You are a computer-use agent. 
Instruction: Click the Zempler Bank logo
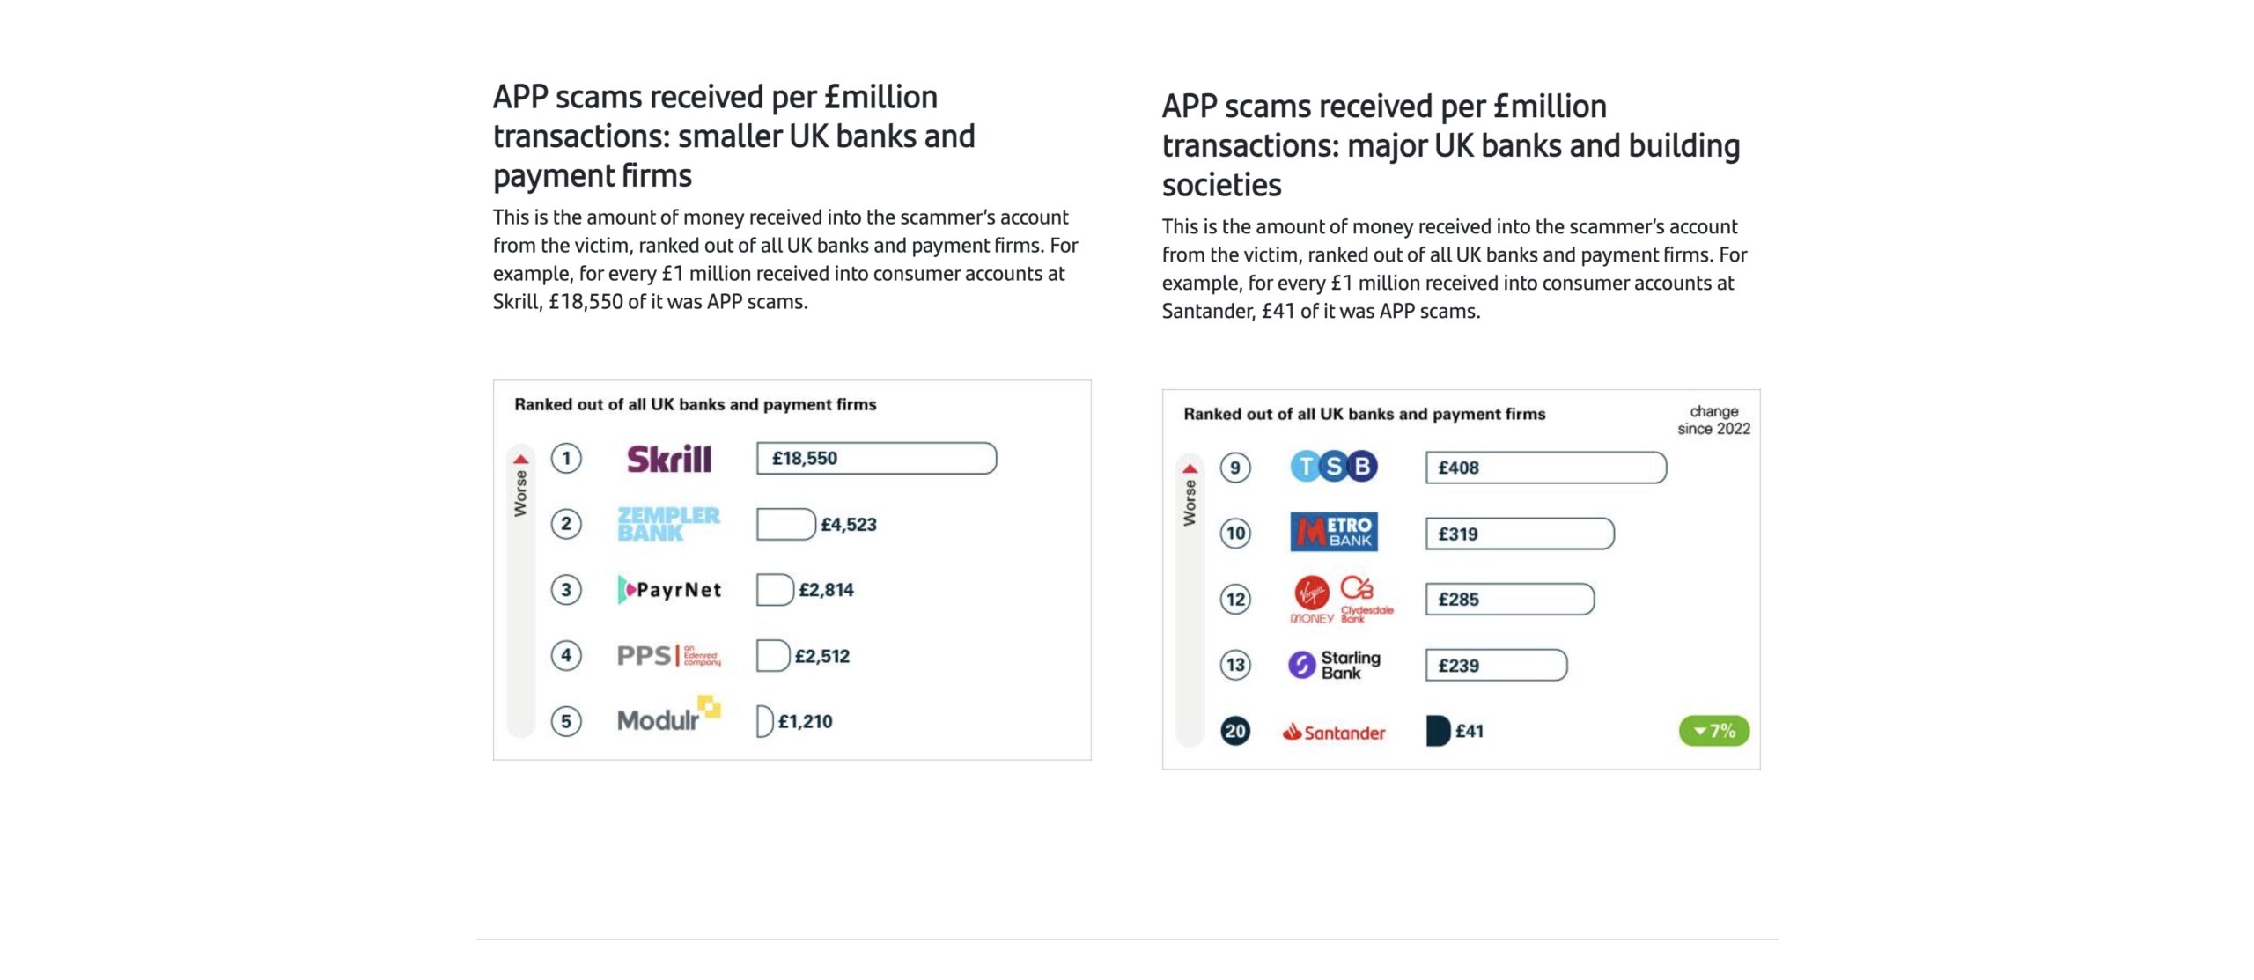668,524
